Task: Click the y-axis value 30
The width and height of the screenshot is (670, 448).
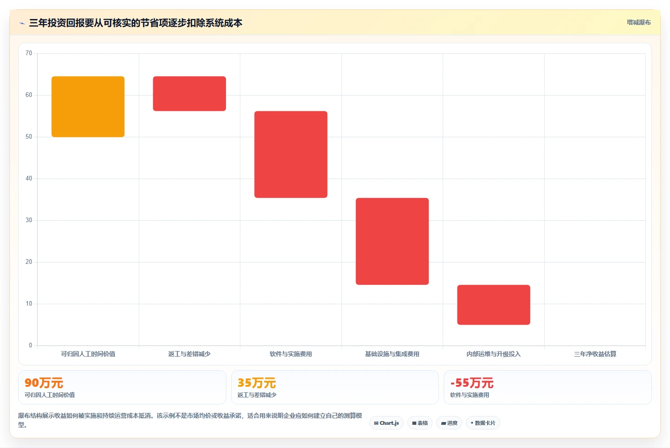Action: [x=29, y=220]
